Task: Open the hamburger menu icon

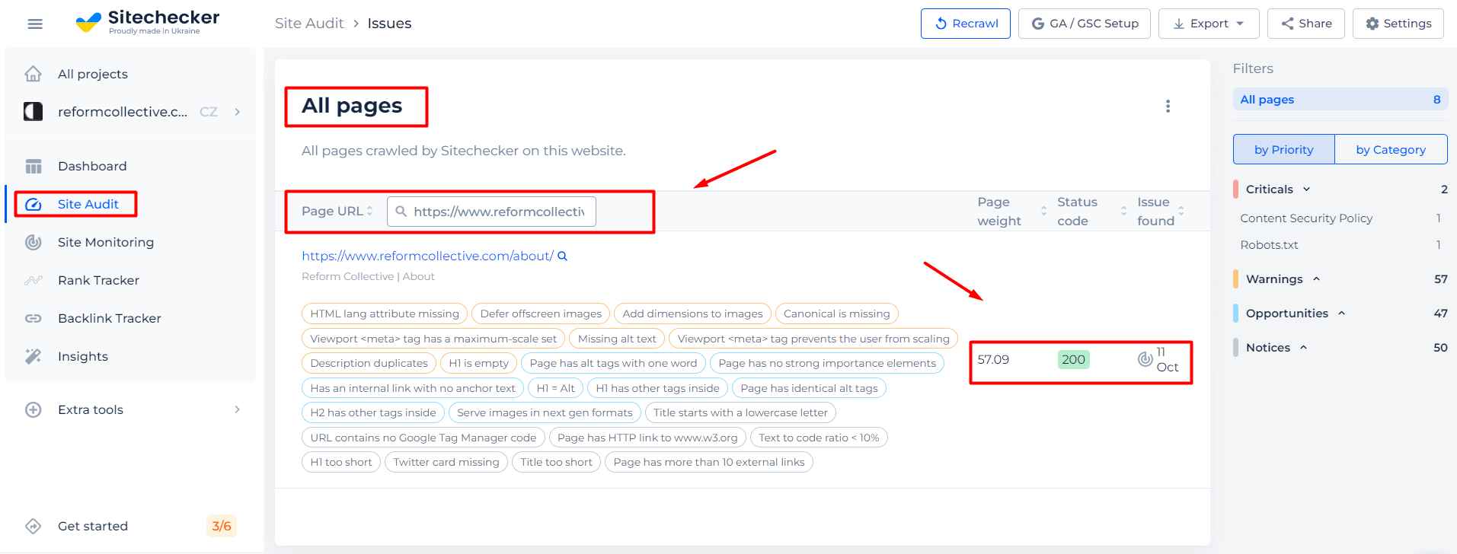Action: coord(35,24)
